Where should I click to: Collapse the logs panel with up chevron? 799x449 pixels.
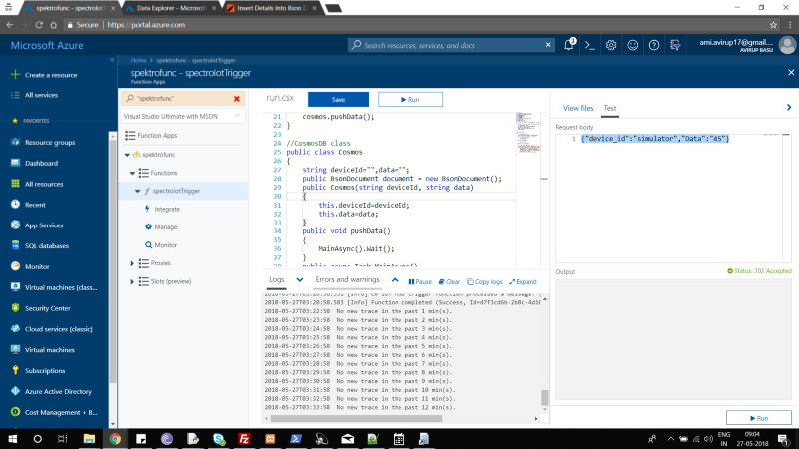tap(395, 280)
